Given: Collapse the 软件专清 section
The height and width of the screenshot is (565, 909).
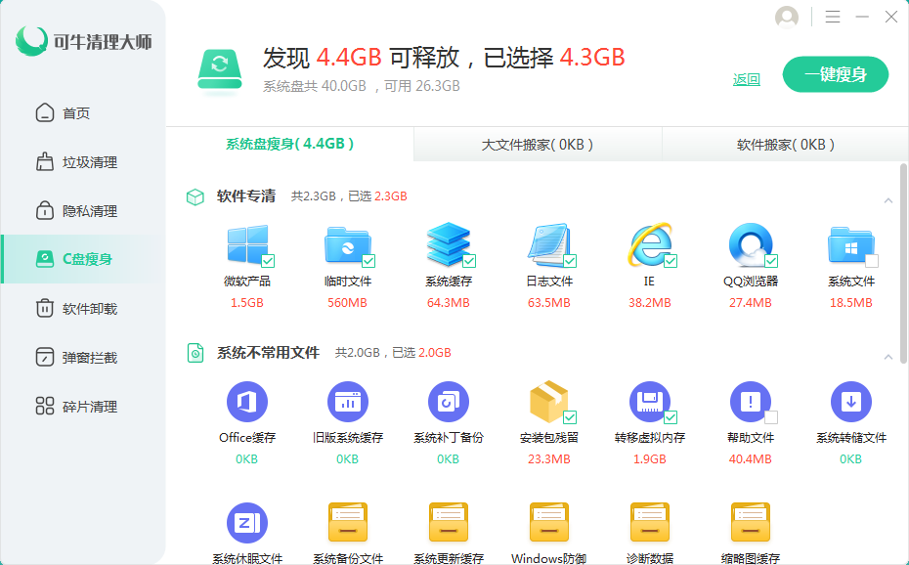Looking at the screenshot, I should pyautogui.click(x=888, y=200).
